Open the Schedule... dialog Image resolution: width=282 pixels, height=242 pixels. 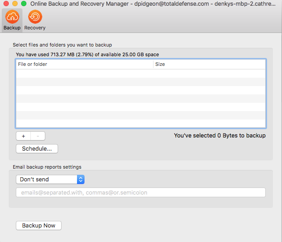(x=37, y=148)
